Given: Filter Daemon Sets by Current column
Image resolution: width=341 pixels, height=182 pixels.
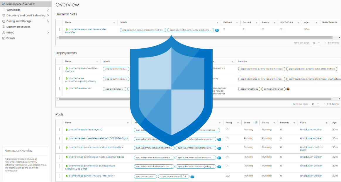Looking at the screenshot, I should tap(256, 23).
